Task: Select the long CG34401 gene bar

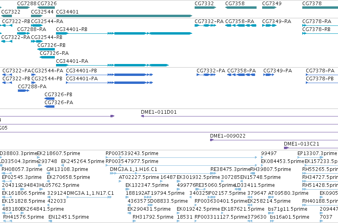Action: click(124, 16)
